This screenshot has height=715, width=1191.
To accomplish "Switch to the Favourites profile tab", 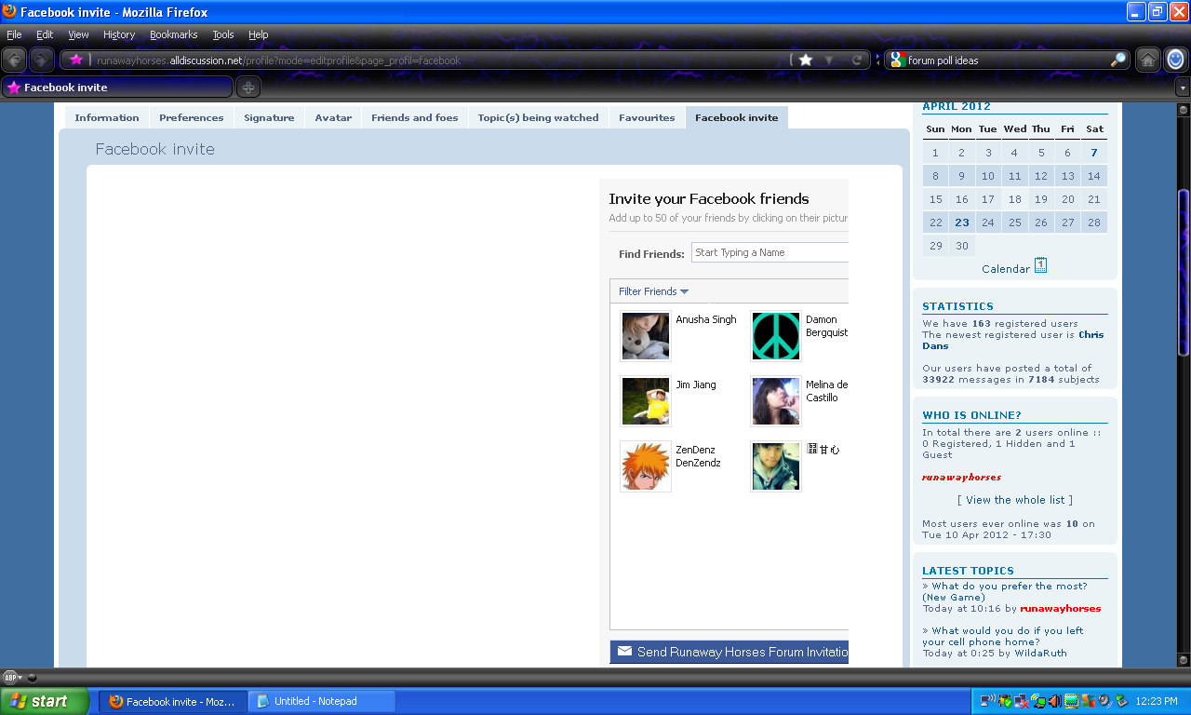I will point(647,117).
